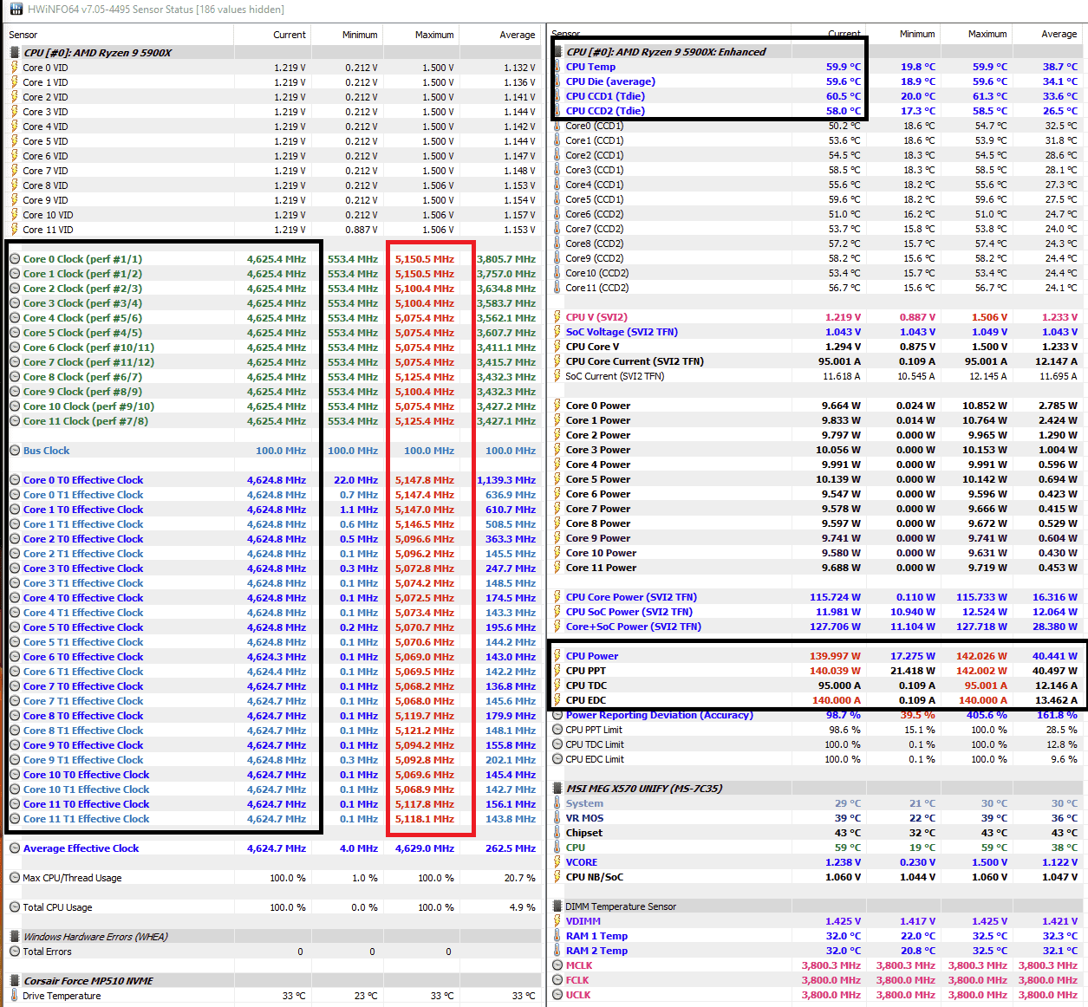Select the Chipset temperature row
The width and height of the screenshot is (1088, 1007).
[x=818, y=833]
